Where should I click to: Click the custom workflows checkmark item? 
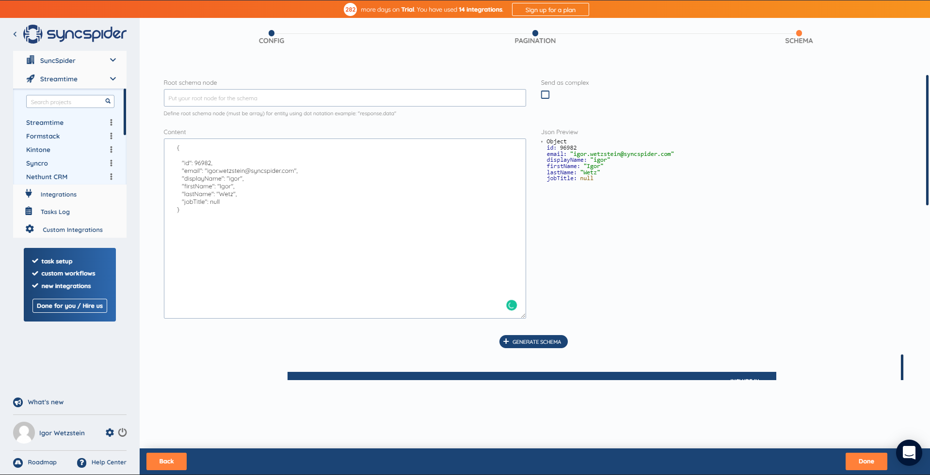[64, 274]
